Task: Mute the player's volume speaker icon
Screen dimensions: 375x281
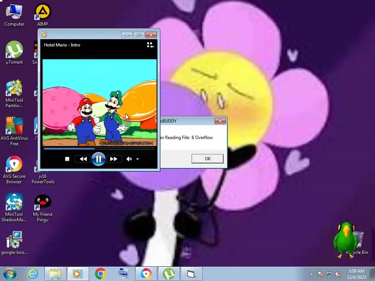Action: (x=129, y=159)
